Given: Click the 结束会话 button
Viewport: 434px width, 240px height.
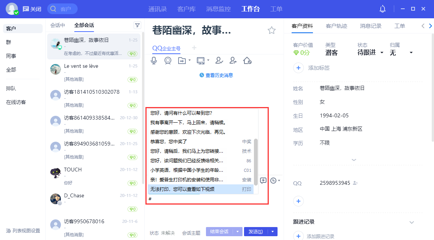Looking at the screenshot, I should tap(219, 232).
